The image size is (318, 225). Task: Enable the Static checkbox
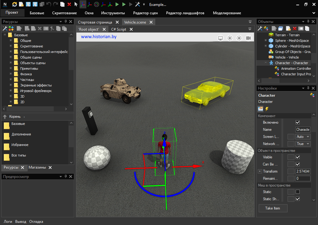(298, 192)
